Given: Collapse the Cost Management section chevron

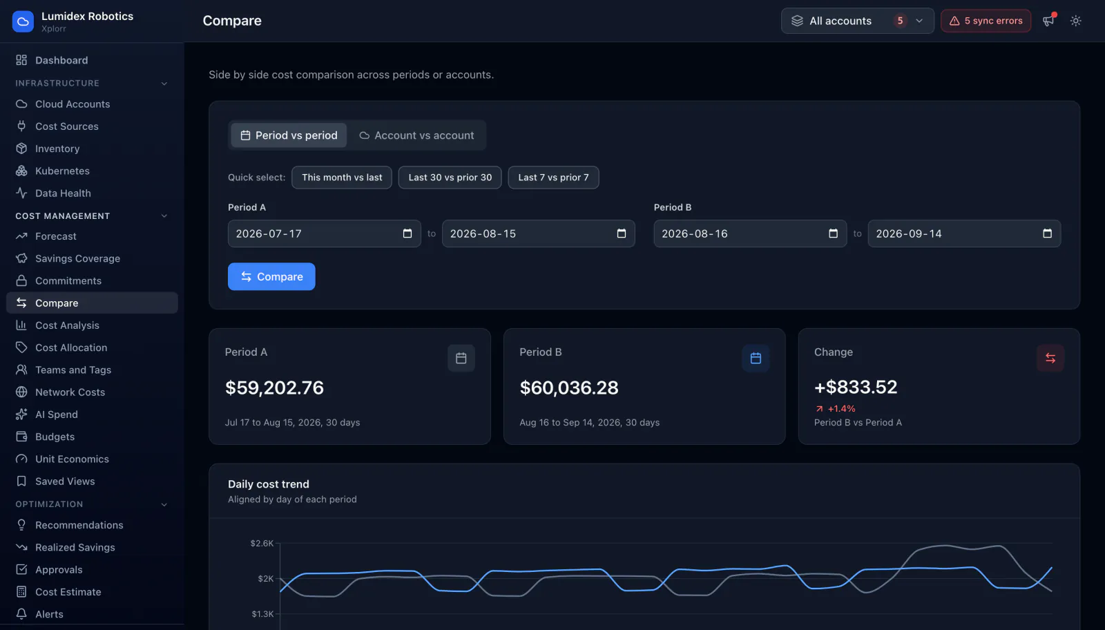Looking at the screenshot, I should point(164,216).
